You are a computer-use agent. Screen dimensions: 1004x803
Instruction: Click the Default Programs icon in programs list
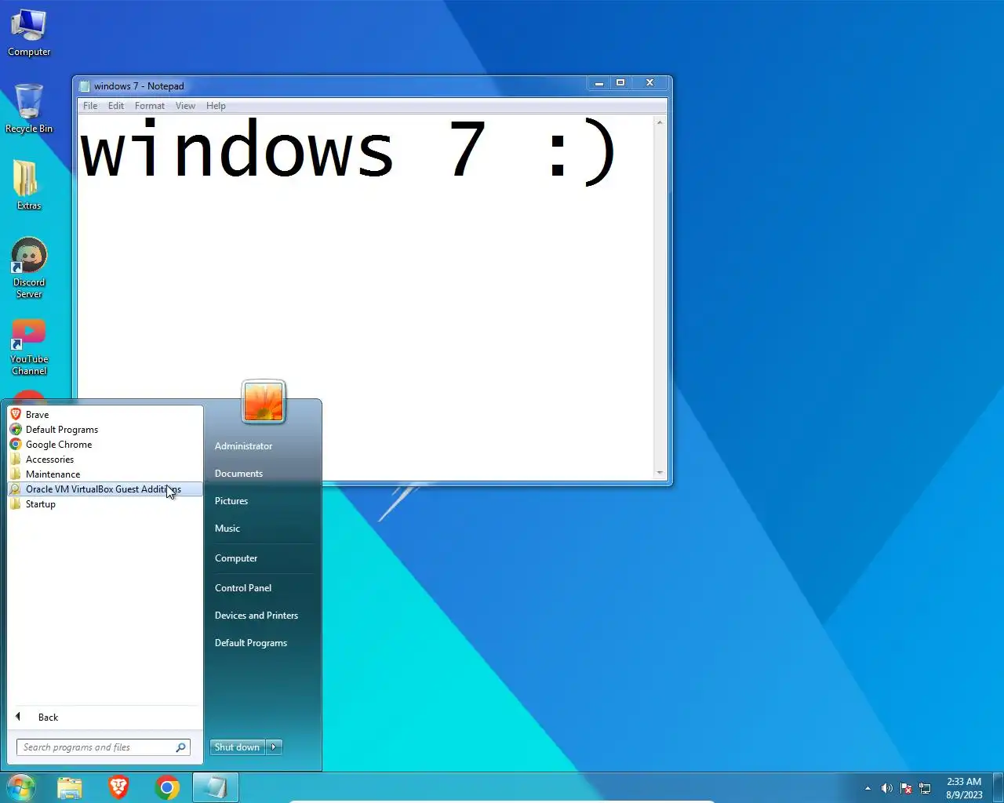16,429
